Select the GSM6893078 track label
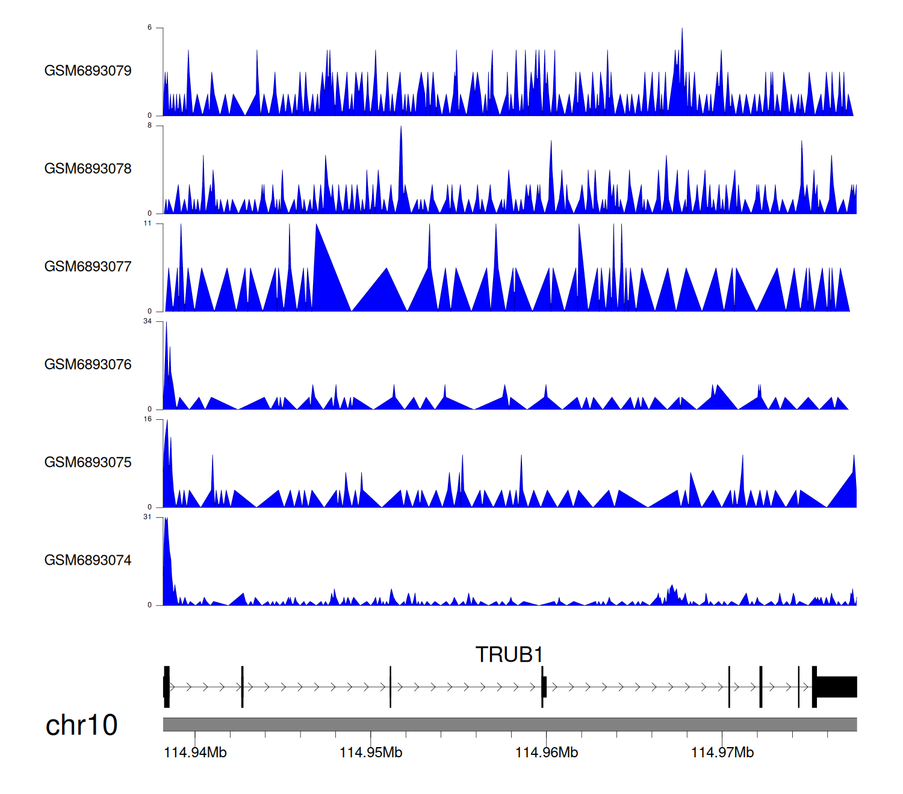The width and height of the screenshot is (903, 794). [88, 168]
